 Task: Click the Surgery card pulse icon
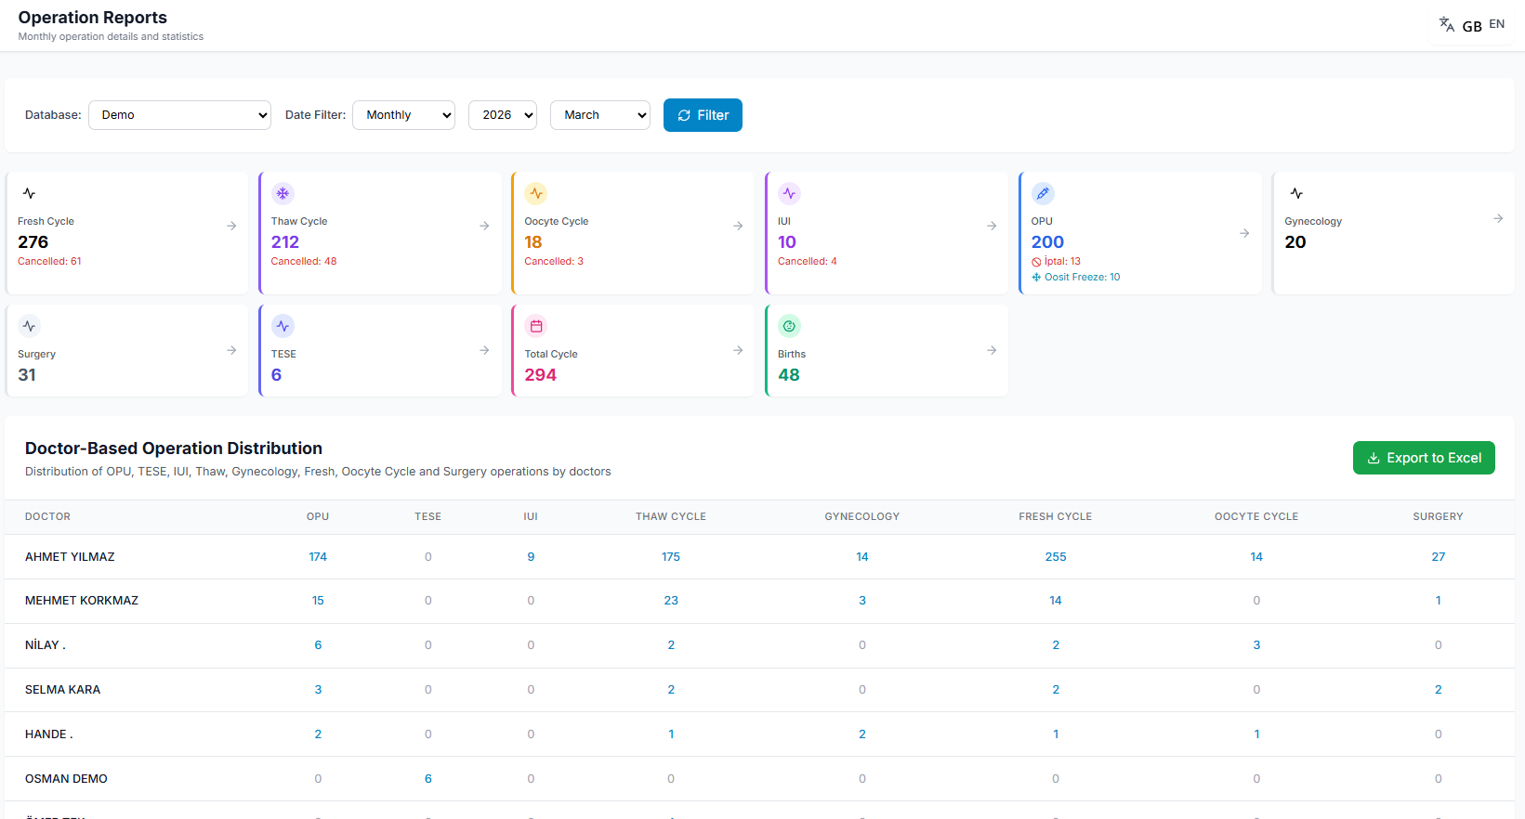click(30, 326)
